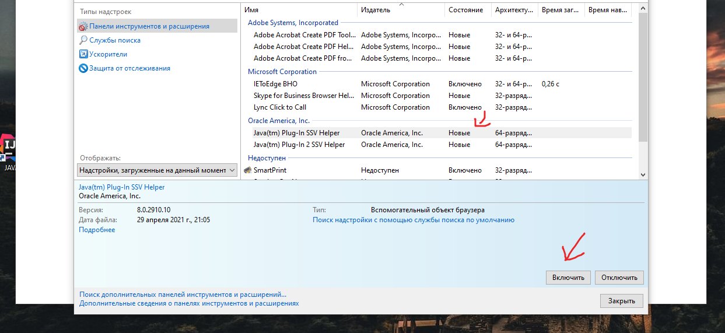
Task: Select the Adobe Acrobat Create PDF Tool... row
Action: [437, 35]
